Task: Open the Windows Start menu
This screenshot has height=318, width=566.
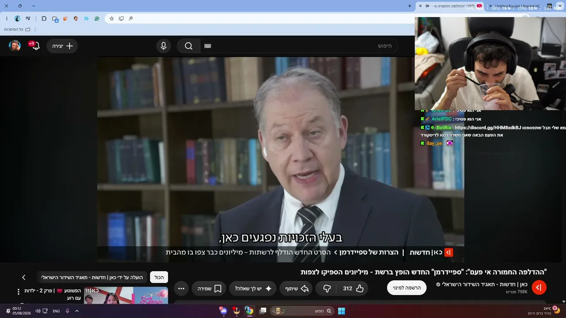Action: (x=341, y=311)
